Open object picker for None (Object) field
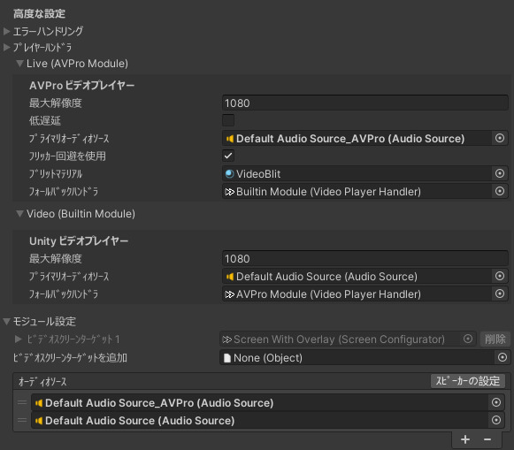514x450 pixels. point(502,357)
